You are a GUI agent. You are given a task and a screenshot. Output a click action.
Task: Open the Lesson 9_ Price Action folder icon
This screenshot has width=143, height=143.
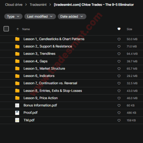pos(17,98)
